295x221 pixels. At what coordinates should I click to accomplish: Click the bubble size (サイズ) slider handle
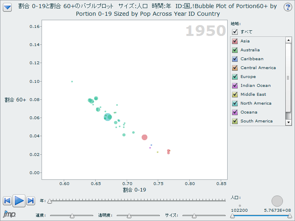194,216
